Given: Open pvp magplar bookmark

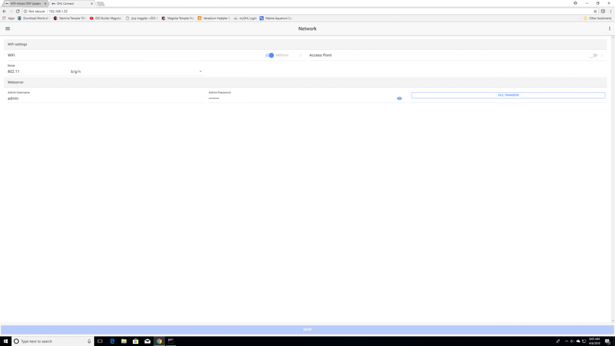Looking at the screenshot, I should pyautogui.click(x=141, y=18).
